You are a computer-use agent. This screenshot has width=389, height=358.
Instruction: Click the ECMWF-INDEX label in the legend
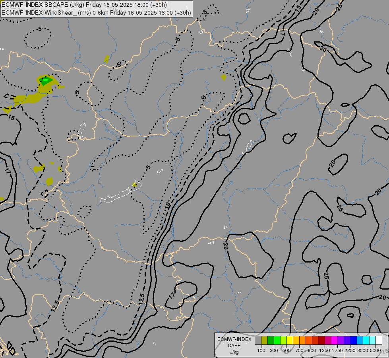tap(234, 339)
